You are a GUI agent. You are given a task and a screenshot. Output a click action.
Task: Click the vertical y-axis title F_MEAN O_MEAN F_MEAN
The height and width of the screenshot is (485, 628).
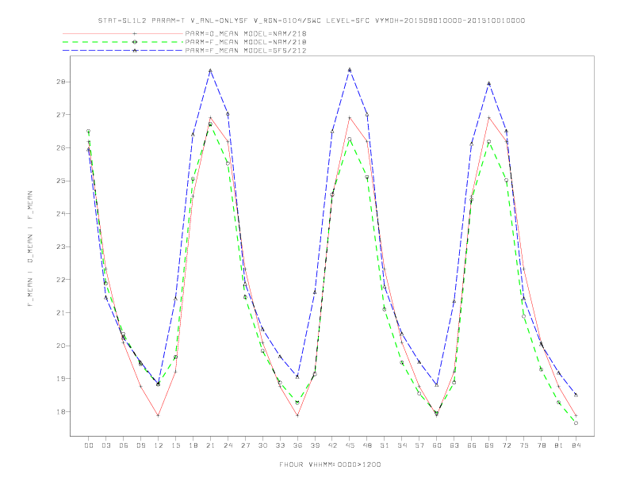point(30,249)
